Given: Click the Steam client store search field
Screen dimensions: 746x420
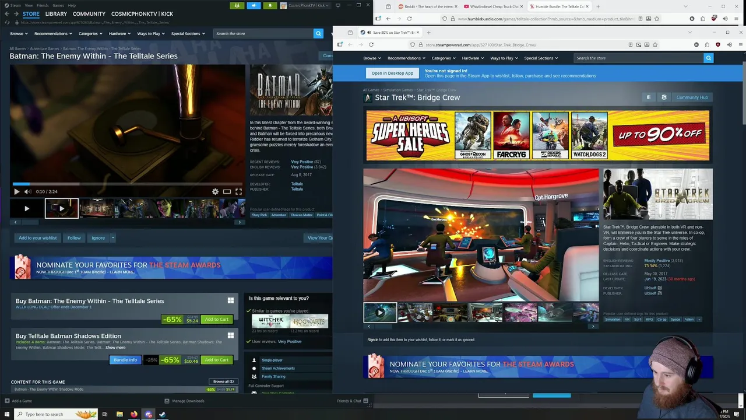Looking at the screenshot, I should 263,33.
